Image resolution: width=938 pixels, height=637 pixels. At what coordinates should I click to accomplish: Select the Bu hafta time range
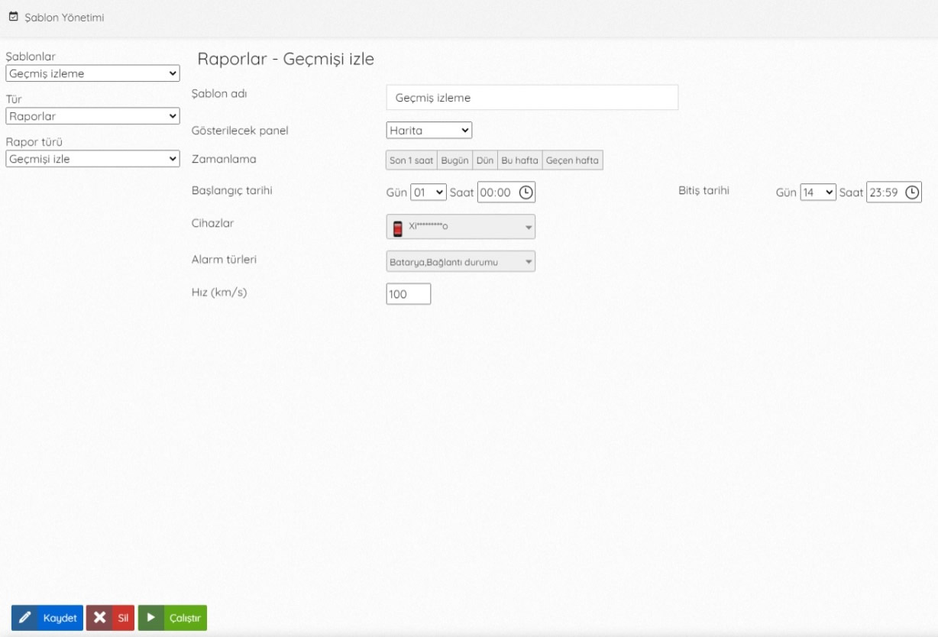click(519, 160)
